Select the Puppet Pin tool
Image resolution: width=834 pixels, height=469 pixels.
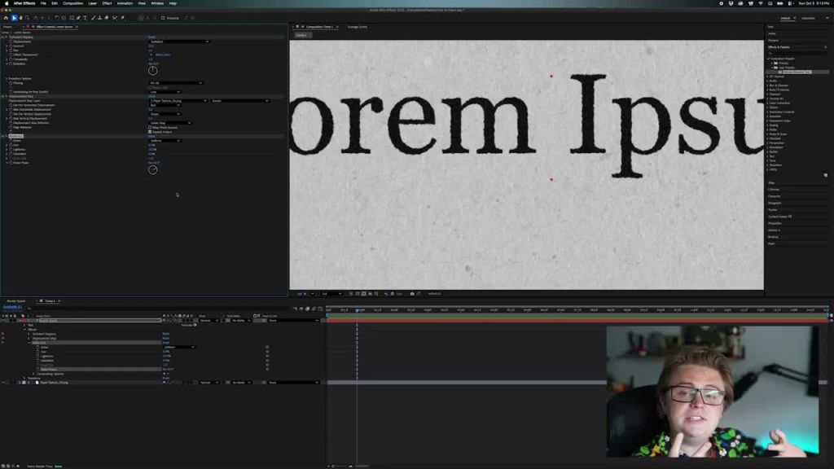coord(123,18)
